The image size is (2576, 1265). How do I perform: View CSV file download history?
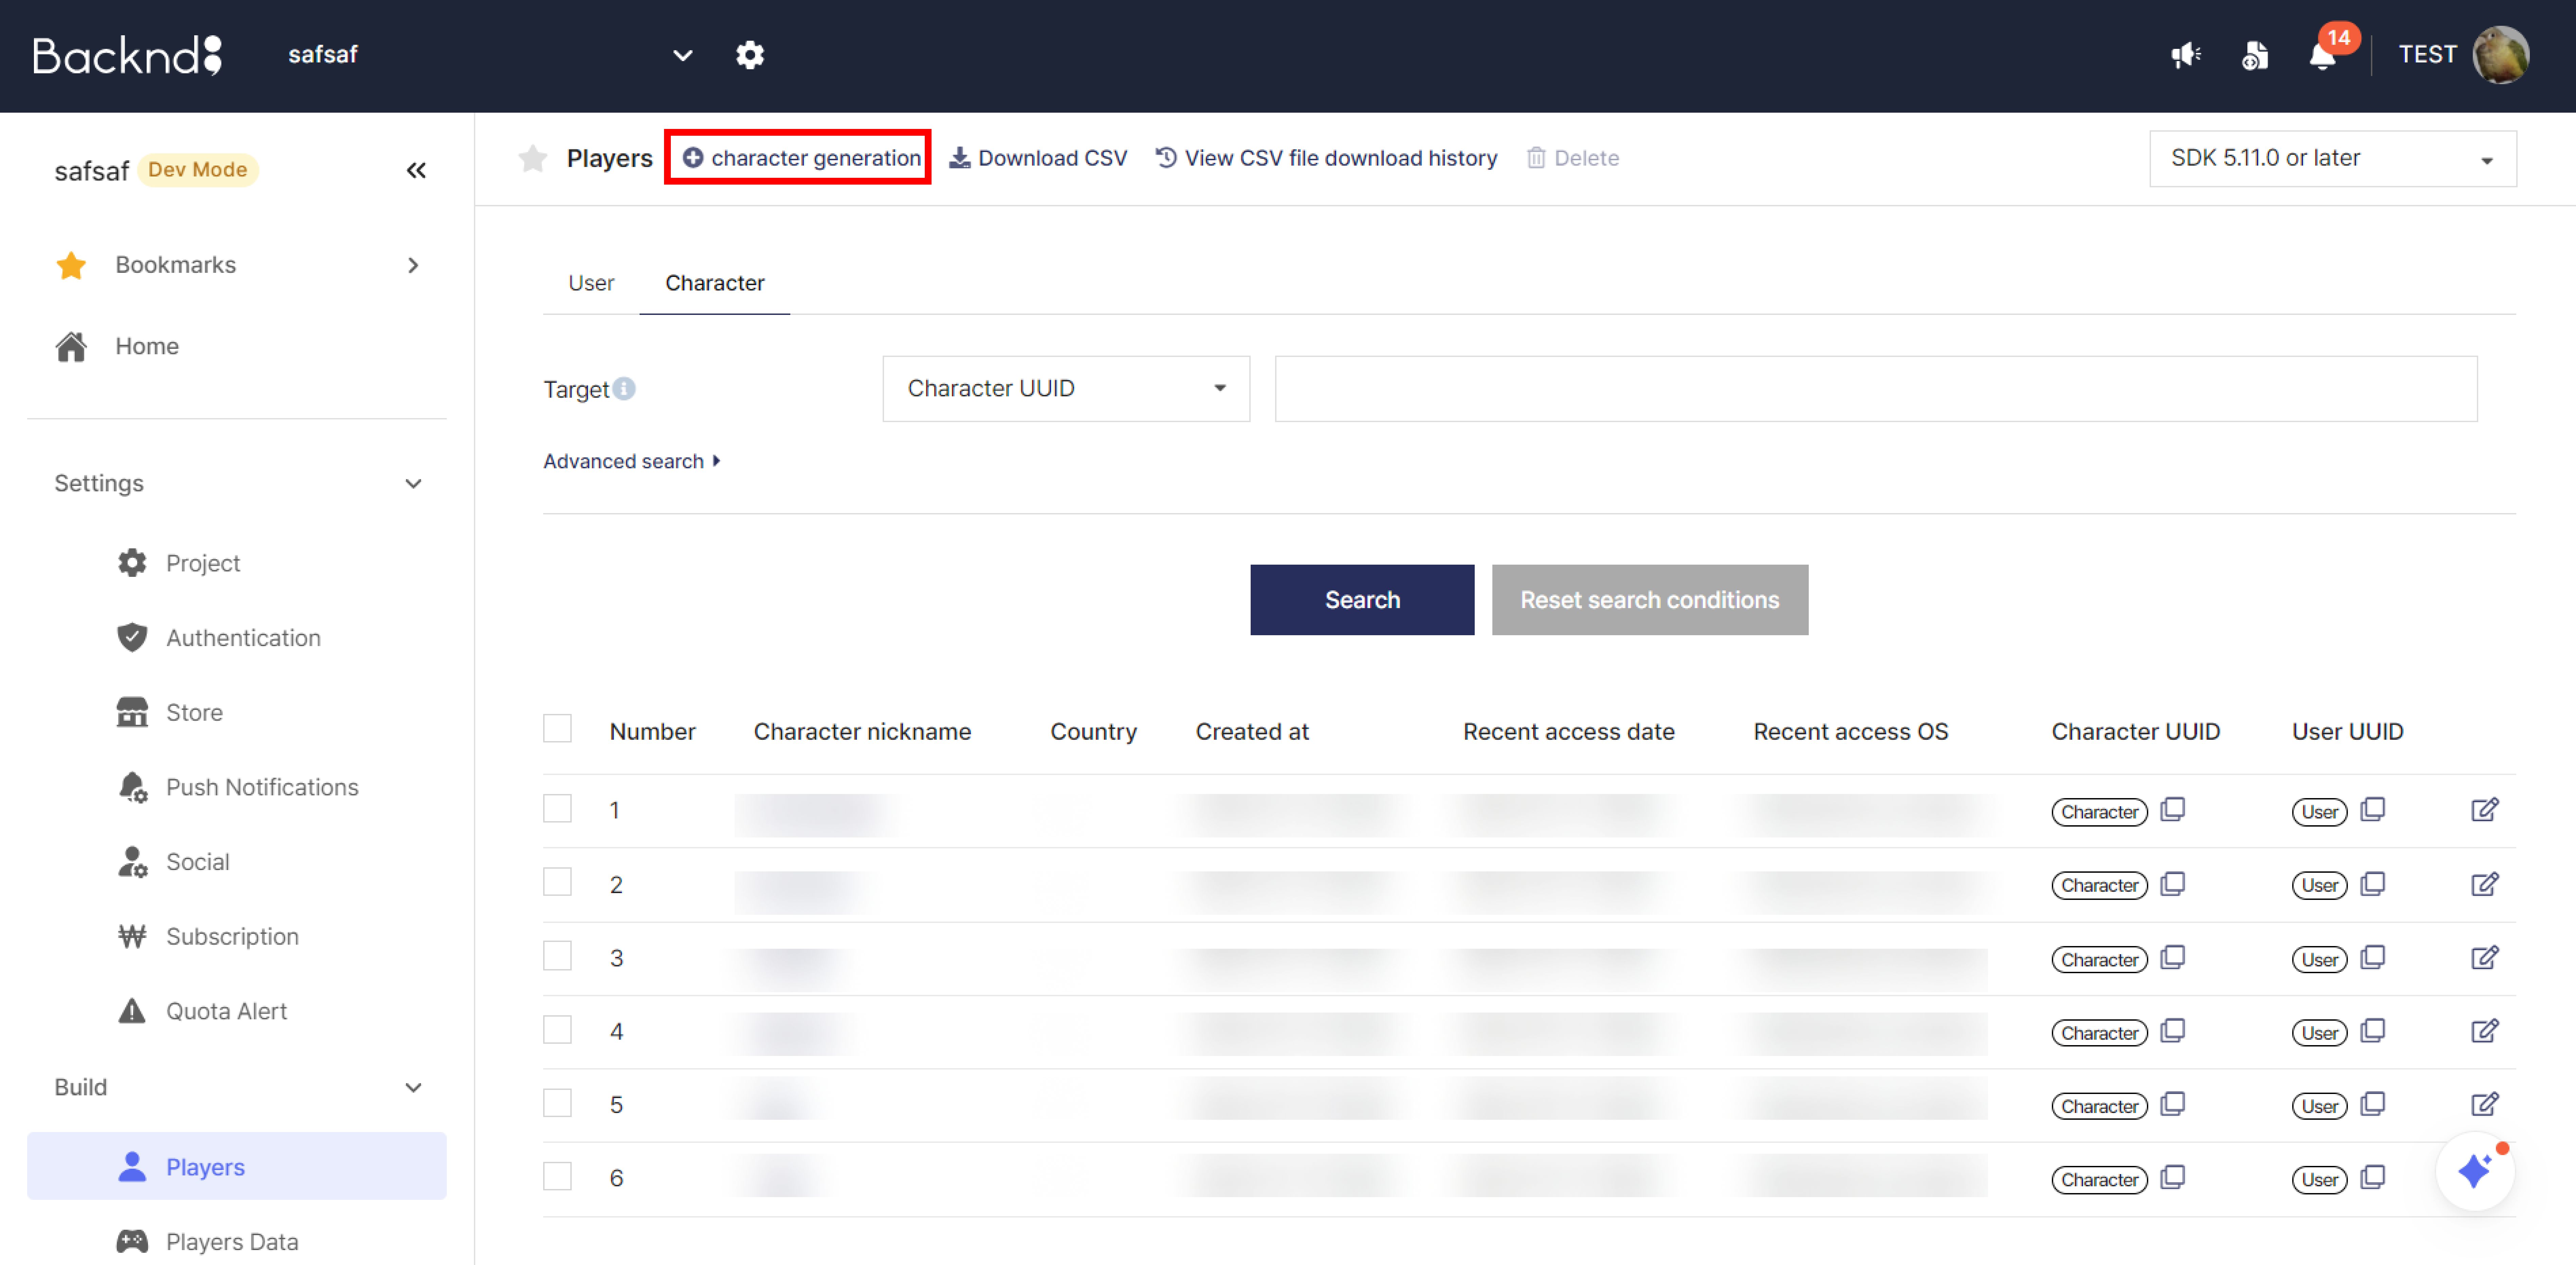point(1326,158)
